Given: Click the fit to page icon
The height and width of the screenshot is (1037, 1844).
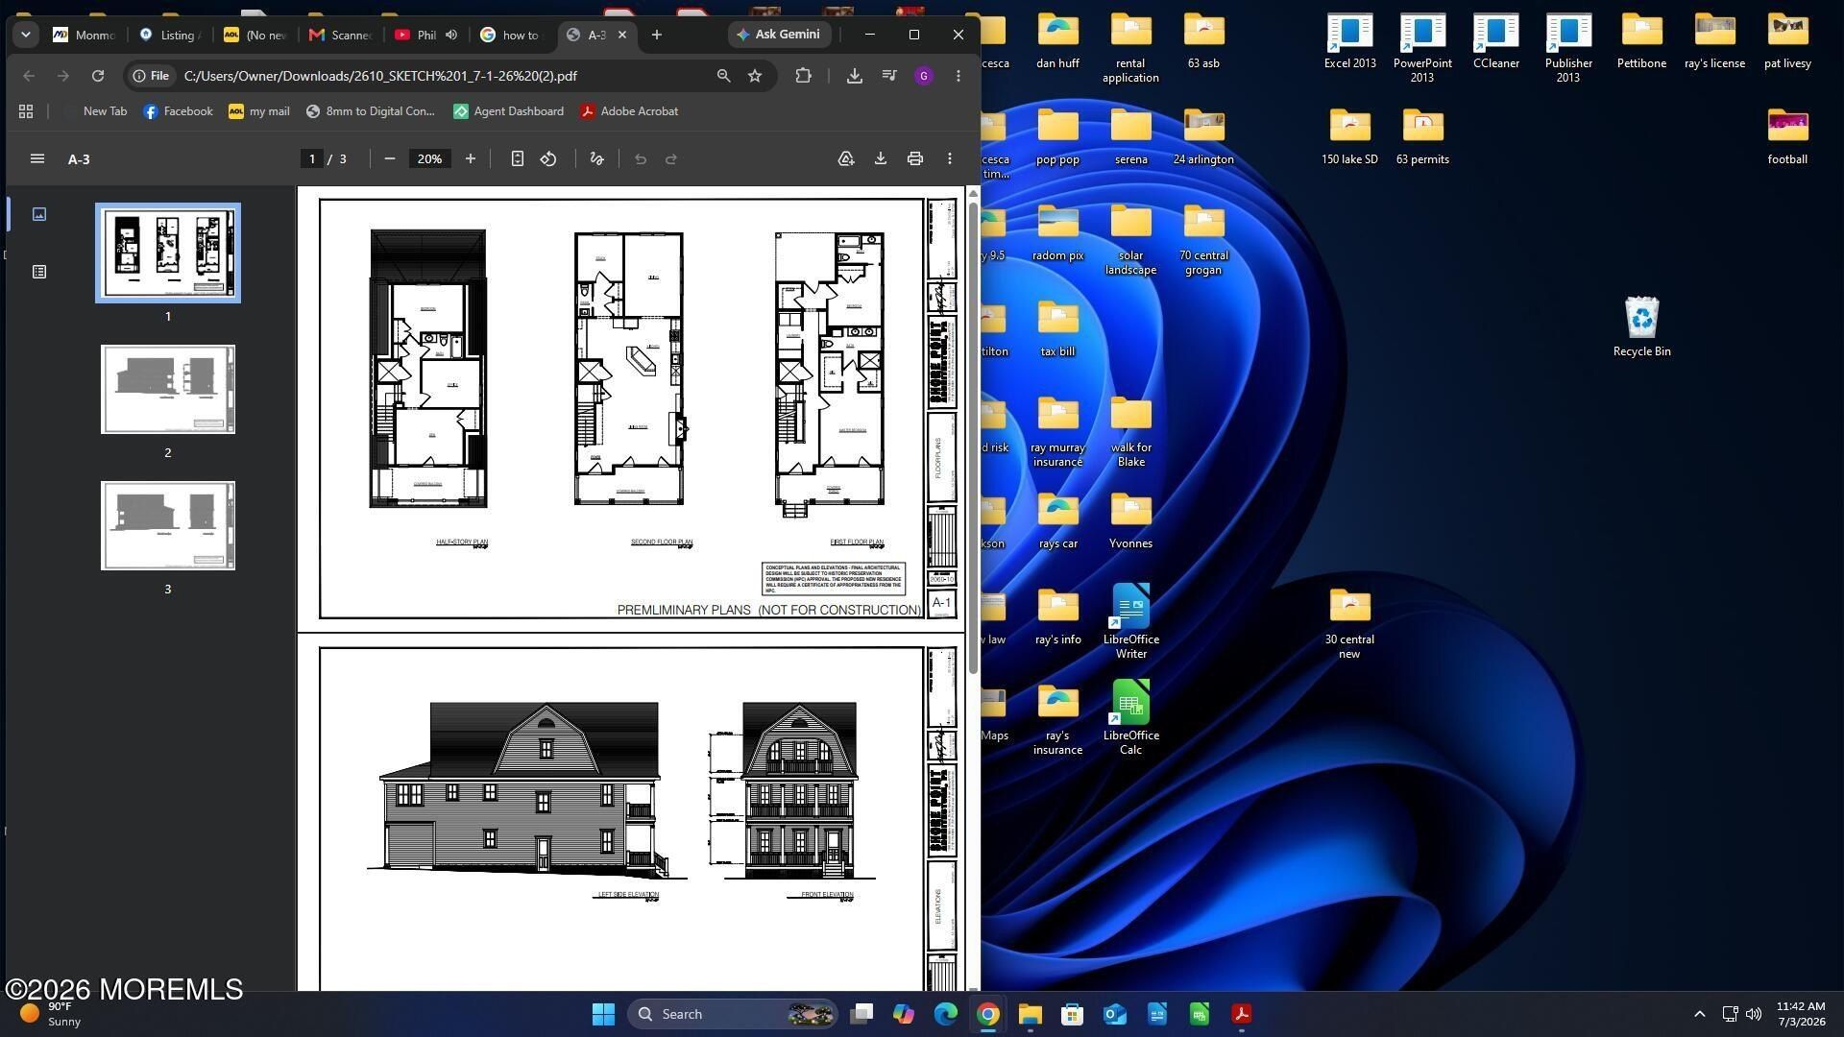Looking at the screenshot, I should point(517,158).
